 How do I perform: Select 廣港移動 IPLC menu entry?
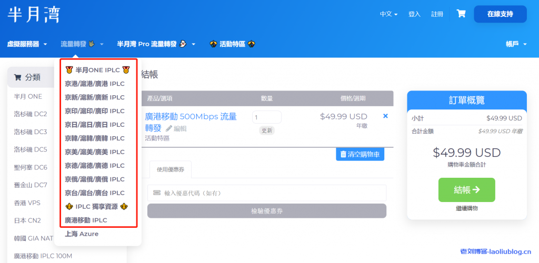click(86, 220)
